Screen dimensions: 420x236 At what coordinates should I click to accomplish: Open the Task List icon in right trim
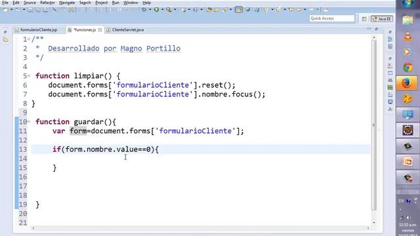tap(390, 47)
